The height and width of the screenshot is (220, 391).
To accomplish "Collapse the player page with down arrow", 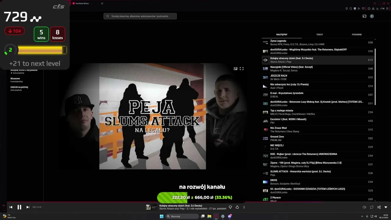I will click(386, 207).
